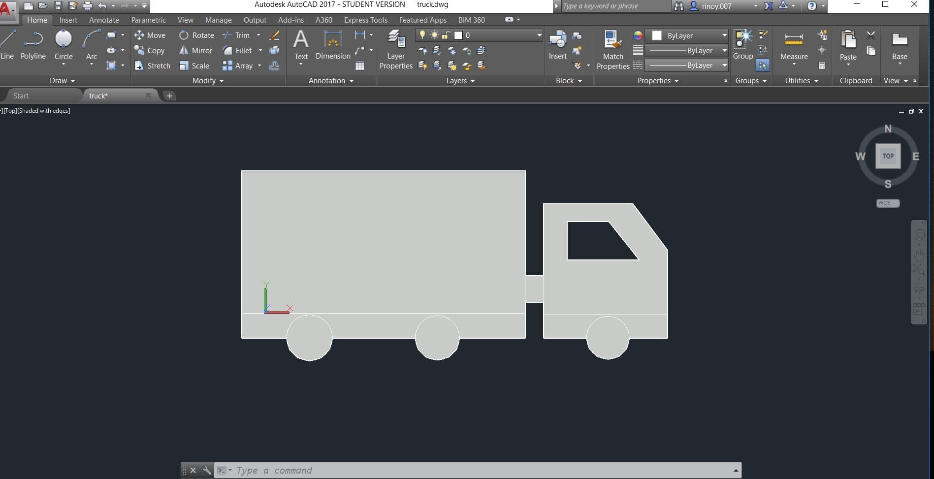Open Layer Properties manager
934x479 pixels.
396,49
